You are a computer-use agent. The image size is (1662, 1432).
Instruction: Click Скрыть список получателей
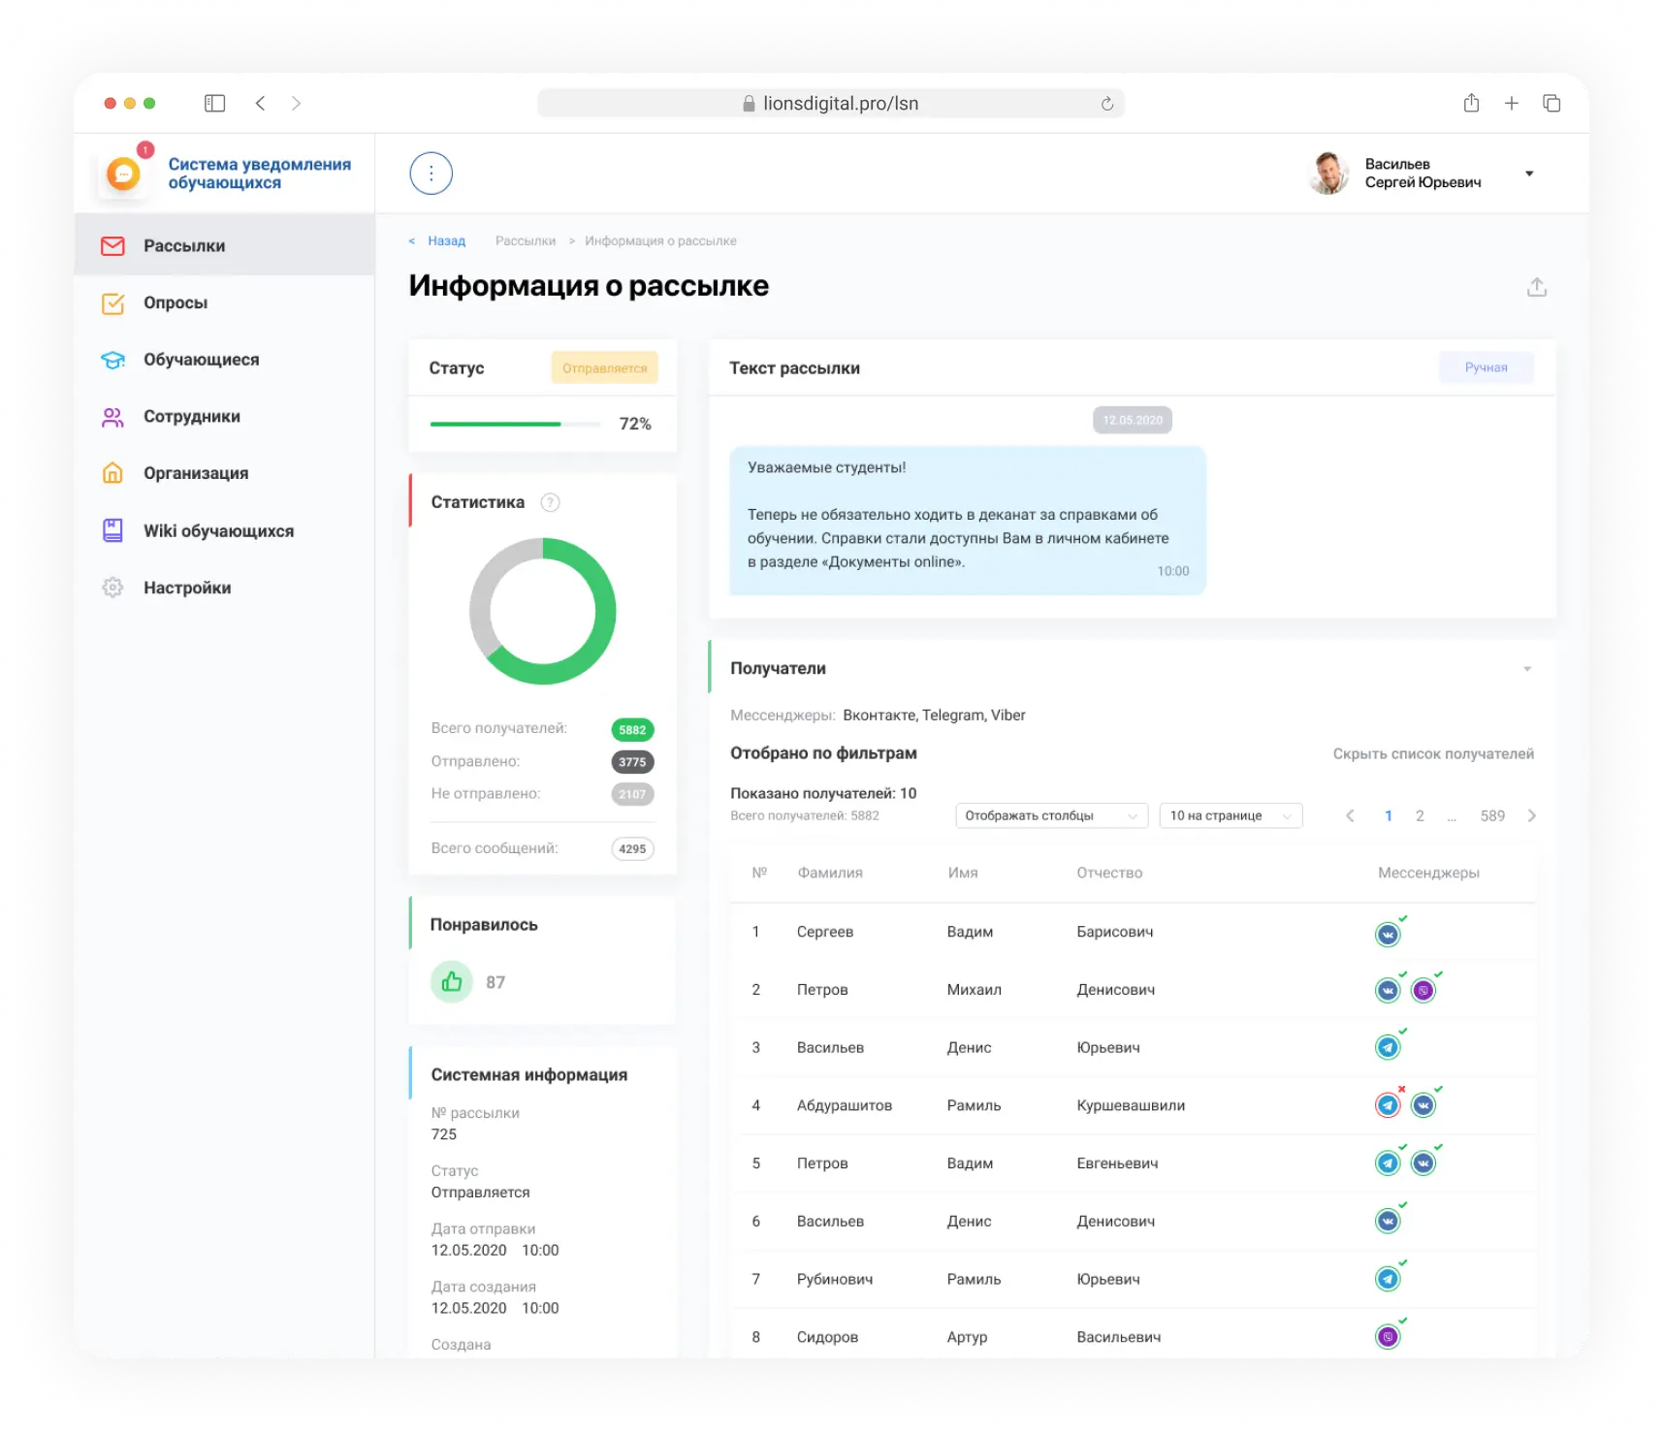click(x=1433, y=753)
